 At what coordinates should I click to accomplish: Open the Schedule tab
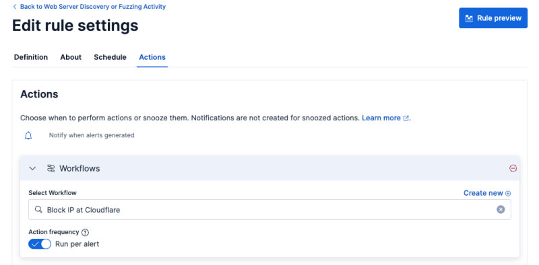[110, 57]
